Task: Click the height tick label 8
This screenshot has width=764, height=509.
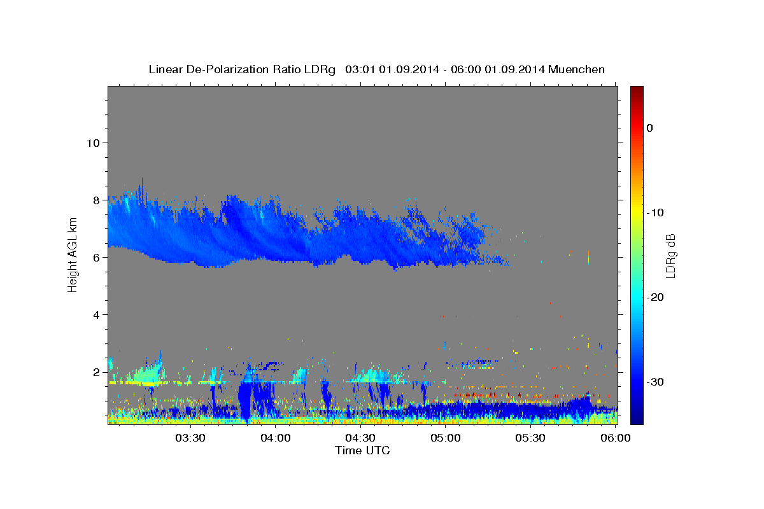Action: click(96, 200)
